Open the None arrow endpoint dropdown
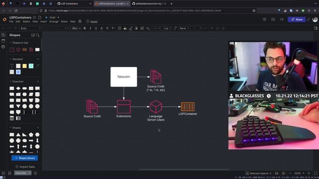Image resolution: width=319 pixels, height=179 pixels. [184, 28]
